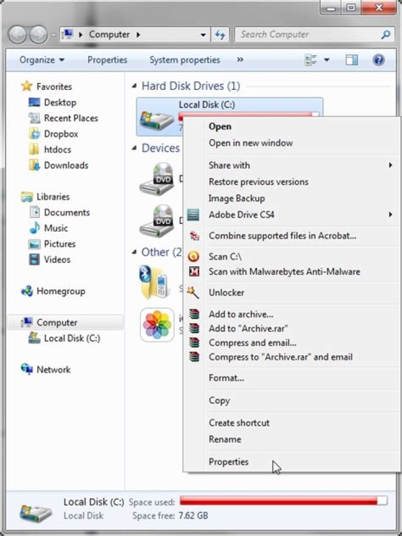Choose Copy in the context menu
The image size is (402, 536).
click(x=219, y=400)
